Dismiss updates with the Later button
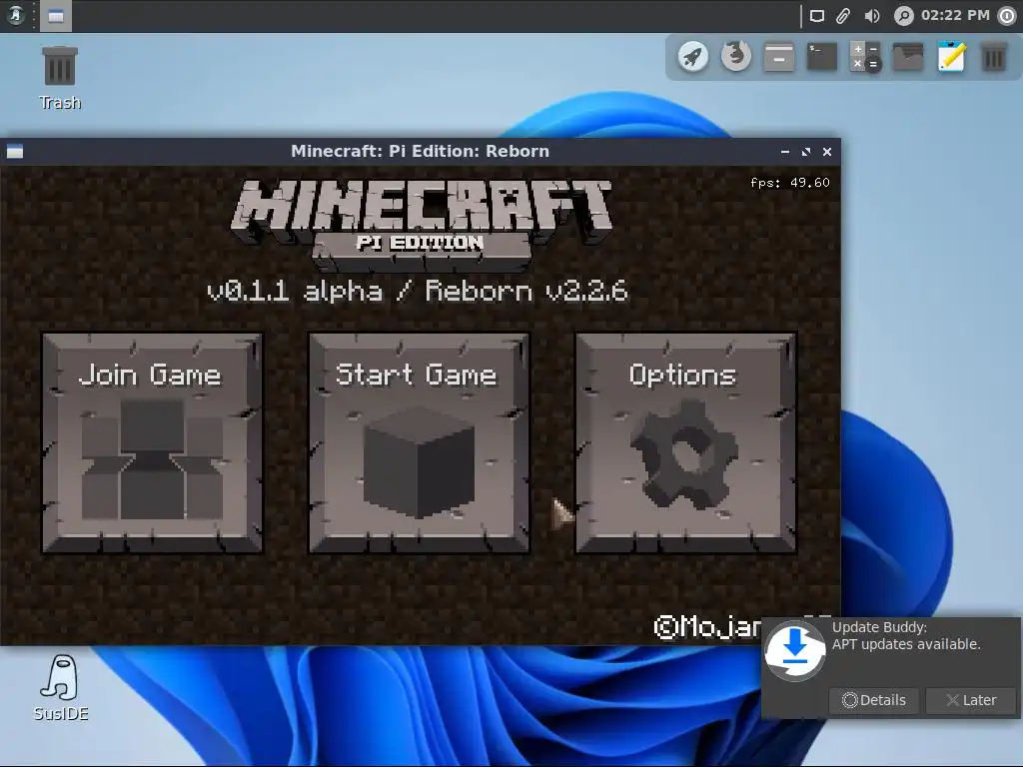 coord(971,700)
